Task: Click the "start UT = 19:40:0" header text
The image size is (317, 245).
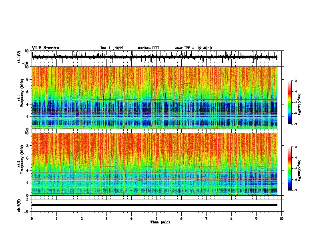Action: pyautogui.click(x=193, y=48)
